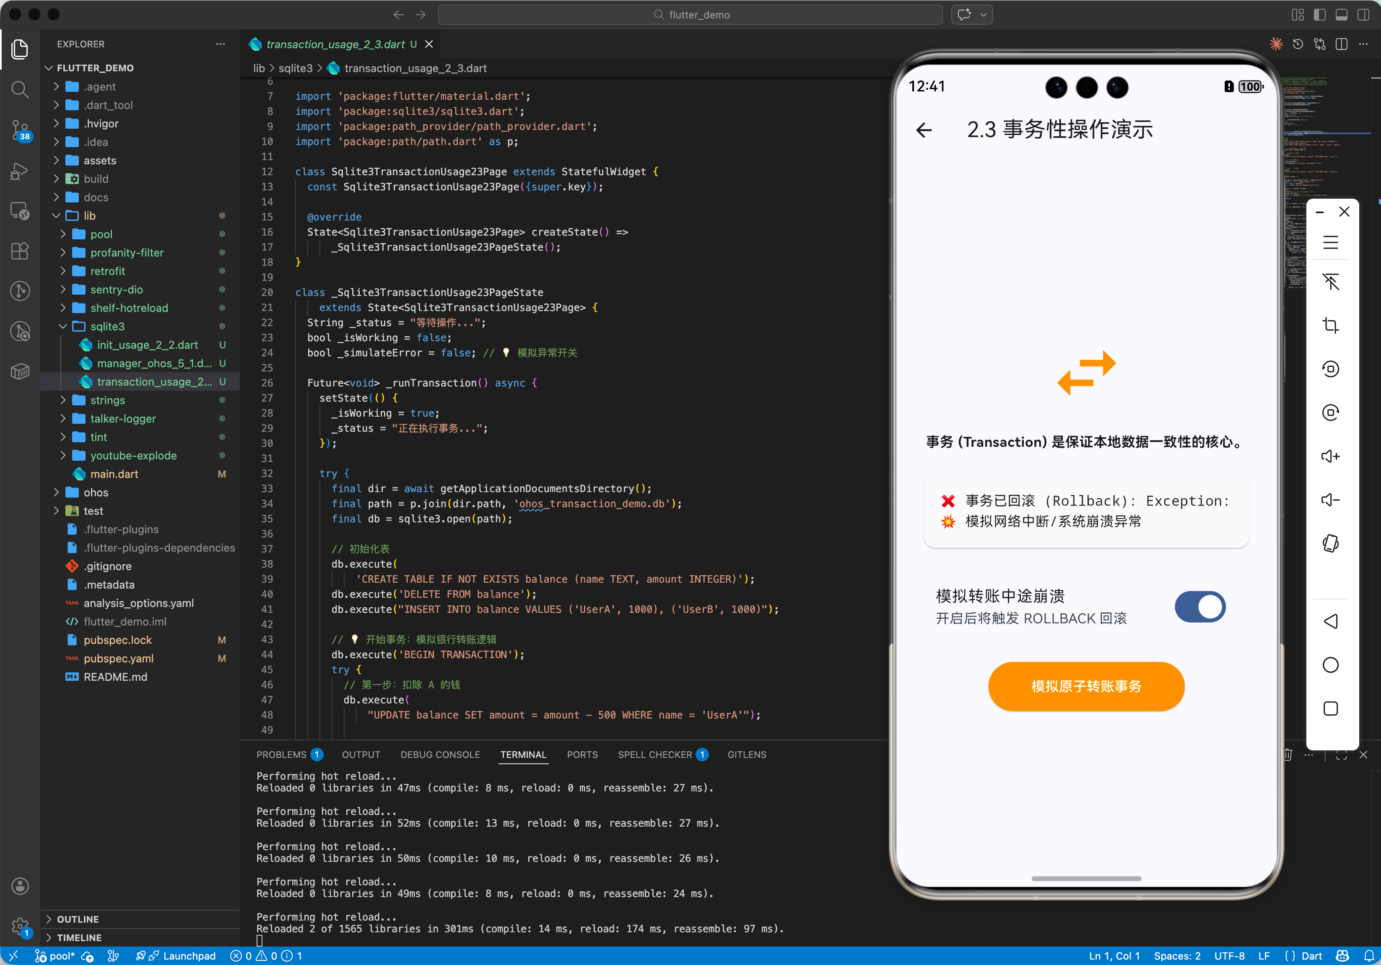The height and width of the screenshot is (965, 1381).
Task: Collapse the sqlite3 folder
Action: coord(108,327)
